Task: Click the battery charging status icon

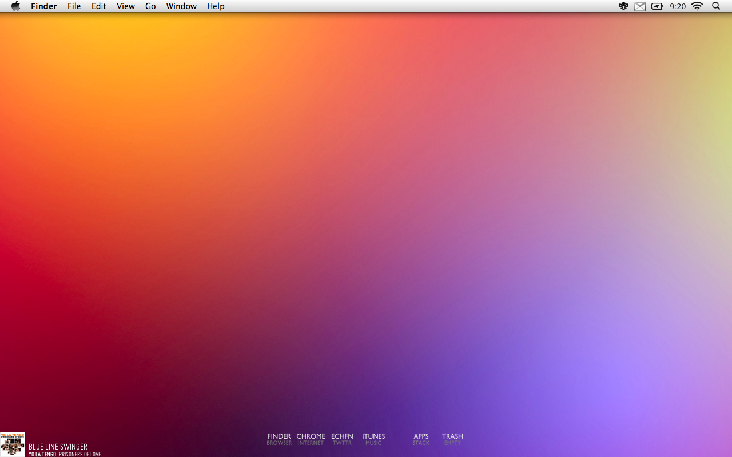Action: 657,6
